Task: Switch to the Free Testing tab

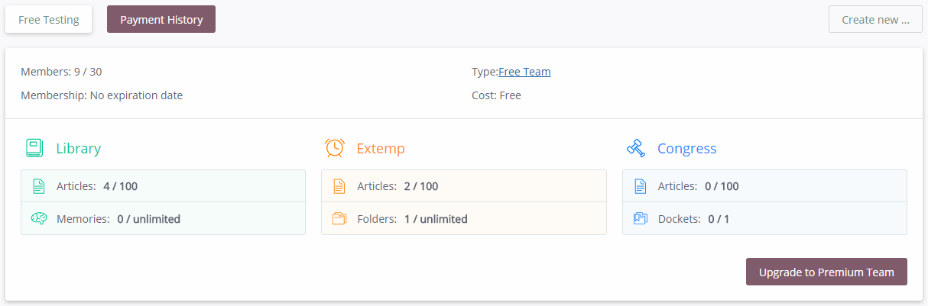Action: [49, 20]
